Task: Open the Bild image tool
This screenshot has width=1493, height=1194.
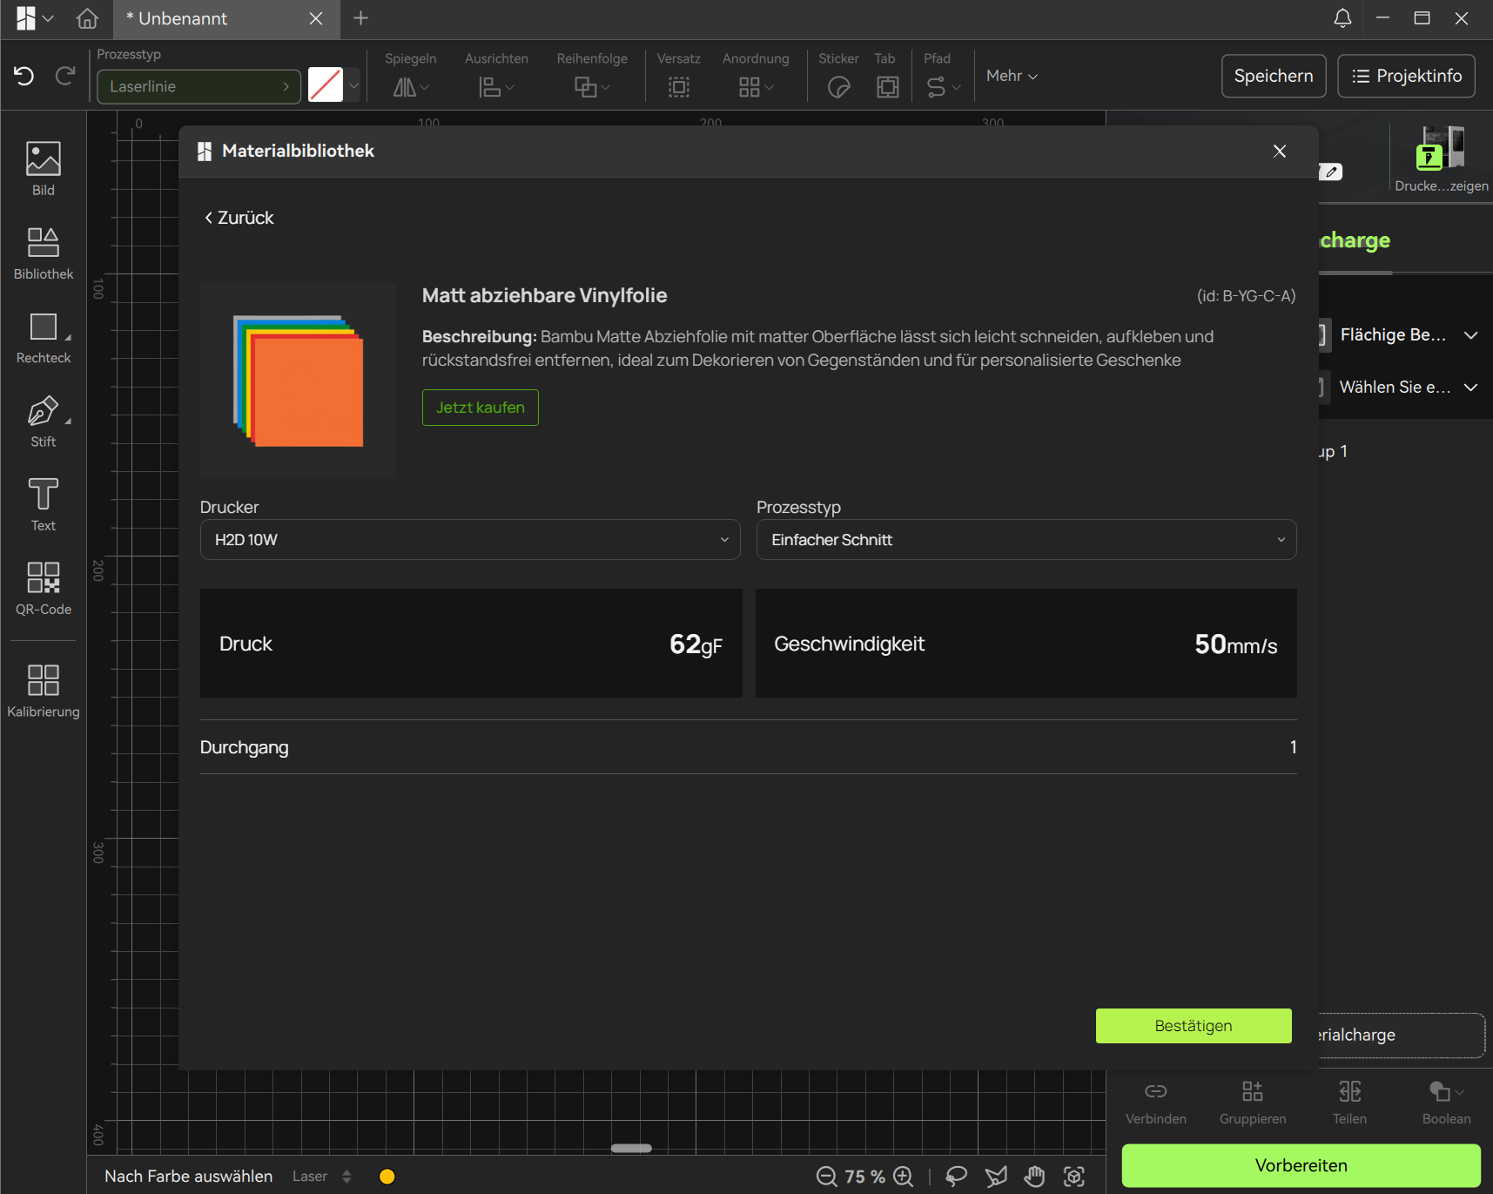Action: click(x=43, y=169)
